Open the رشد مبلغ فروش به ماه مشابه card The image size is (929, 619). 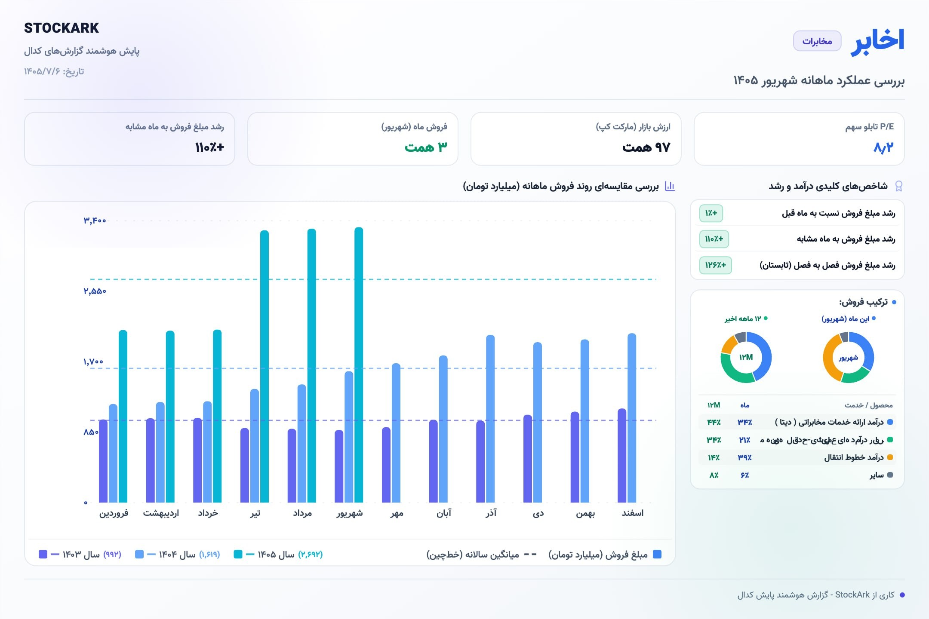pyautogui.click(x=129, y=139)
